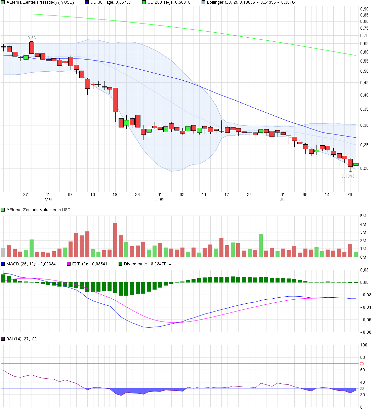The height and width of the screenshot is (412, 378).
Task: Click the 5M volume axis label
Action: click(363, 216)
